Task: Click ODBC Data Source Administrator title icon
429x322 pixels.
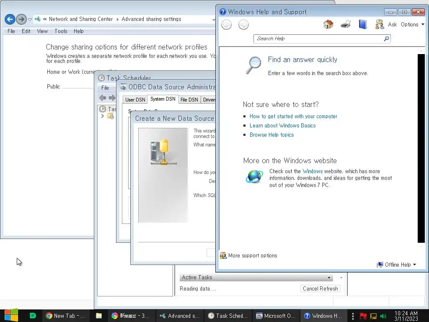Action: point(124,87)
